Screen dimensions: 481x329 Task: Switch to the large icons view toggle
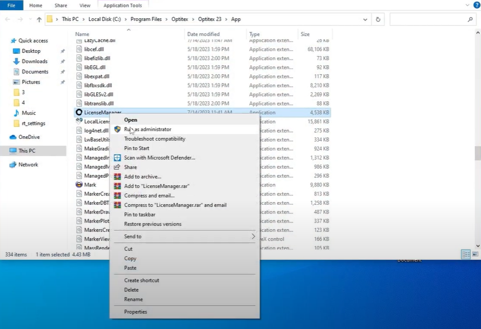(475, 254)
